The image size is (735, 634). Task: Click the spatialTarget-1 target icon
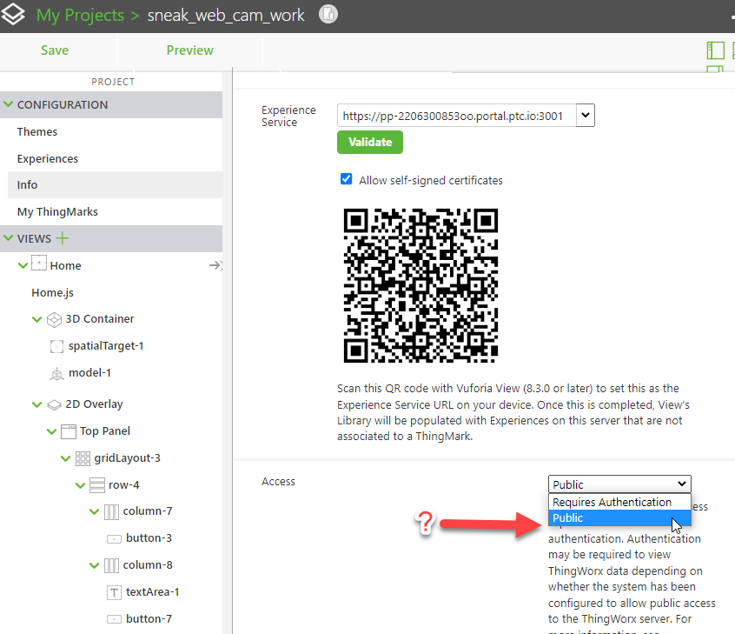pos(55,346)
